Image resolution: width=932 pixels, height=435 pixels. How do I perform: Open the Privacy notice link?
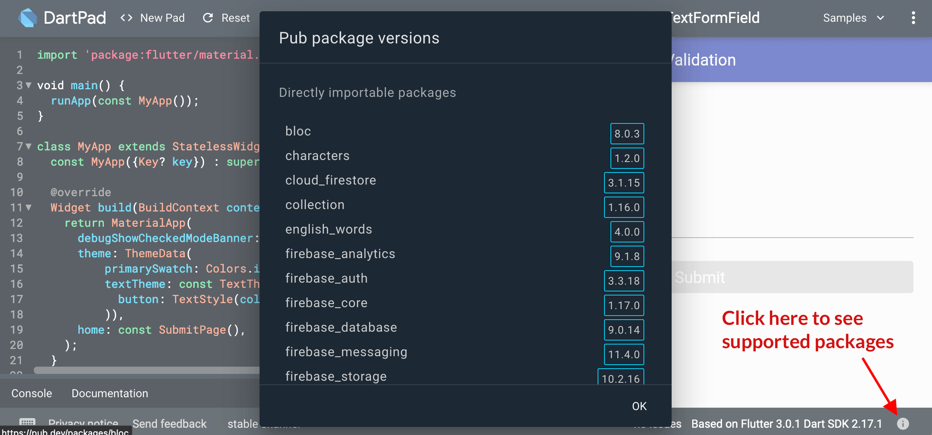pyautogui.click(x=83, y=423)
